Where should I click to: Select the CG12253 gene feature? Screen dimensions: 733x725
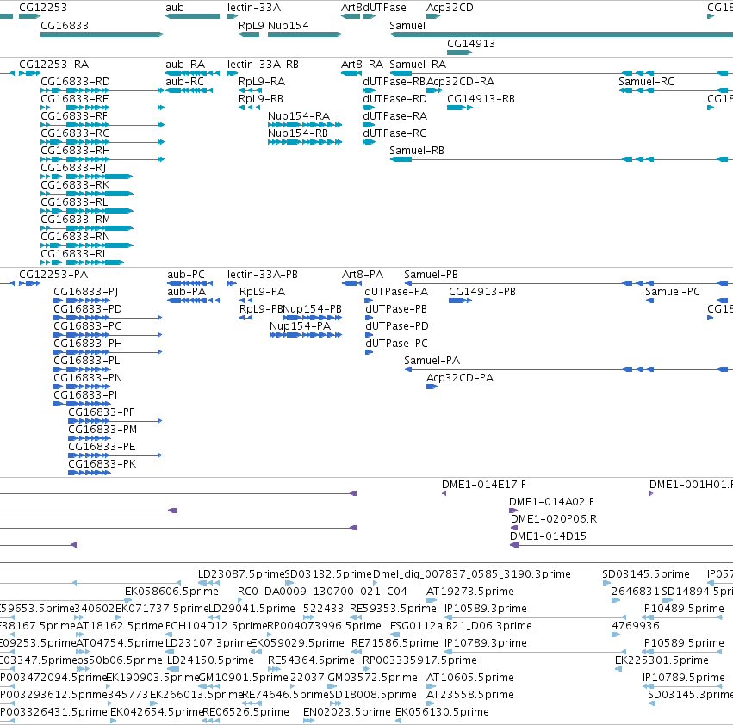(x=29, y=16)
